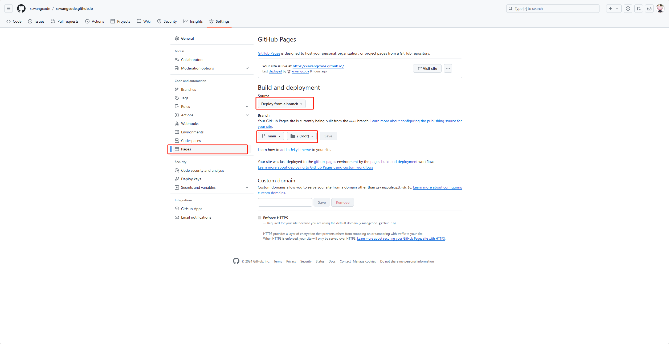Click the GitHub Octocat logo
The image size is (669, 344).
[x=21, y=9]
